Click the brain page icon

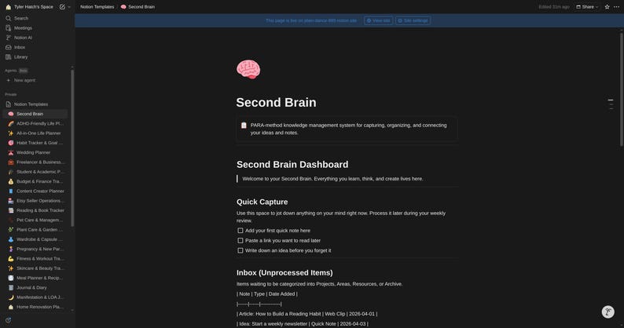(x=248, y=70)
